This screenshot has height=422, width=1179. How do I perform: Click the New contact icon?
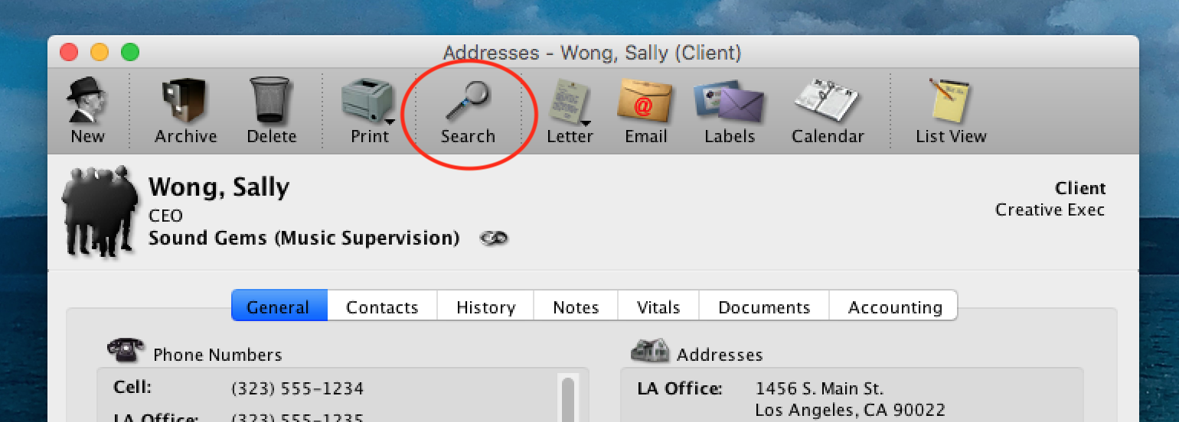click(x=87, y=102)
